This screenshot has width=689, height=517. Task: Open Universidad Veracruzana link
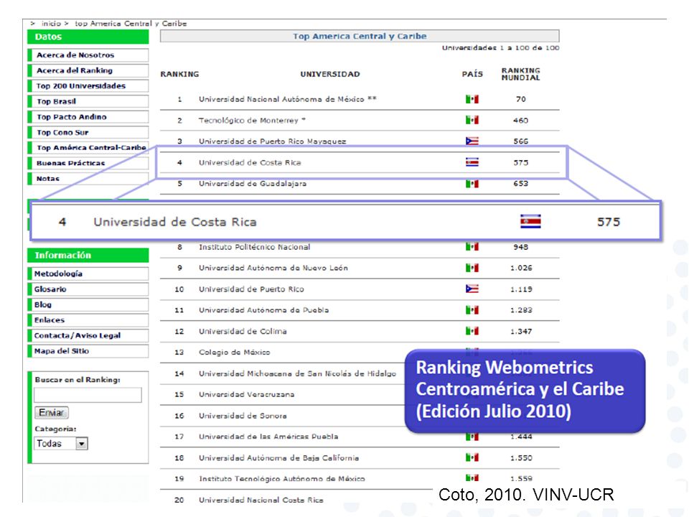click(x=246, y=394)
